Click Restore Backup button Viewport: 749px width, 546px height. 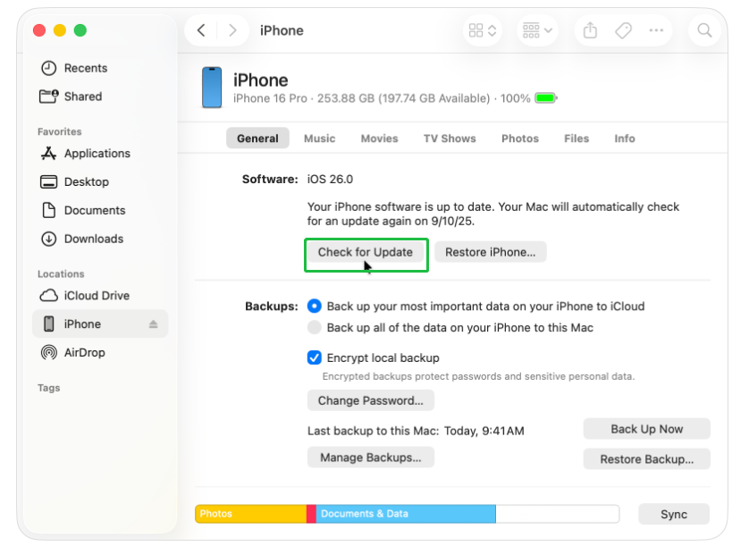pyautogui.click(x=647, y=459)
